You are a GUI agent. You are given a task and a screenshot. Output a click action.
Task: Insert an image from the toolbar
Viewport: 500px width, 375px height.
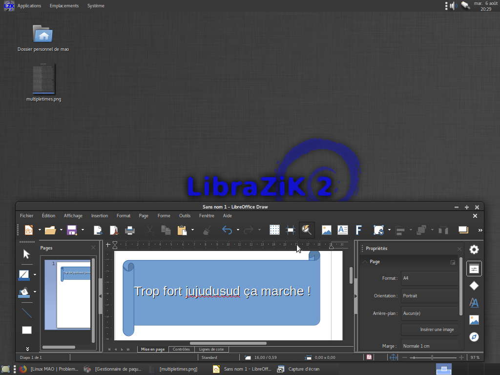point(327,230)
